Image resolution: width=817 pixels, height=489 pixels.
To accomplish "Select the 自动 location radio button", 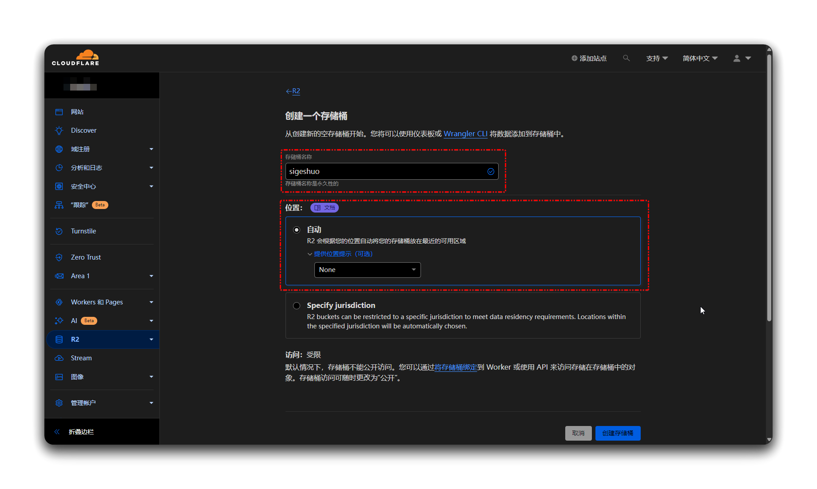I will click(297, 230).
